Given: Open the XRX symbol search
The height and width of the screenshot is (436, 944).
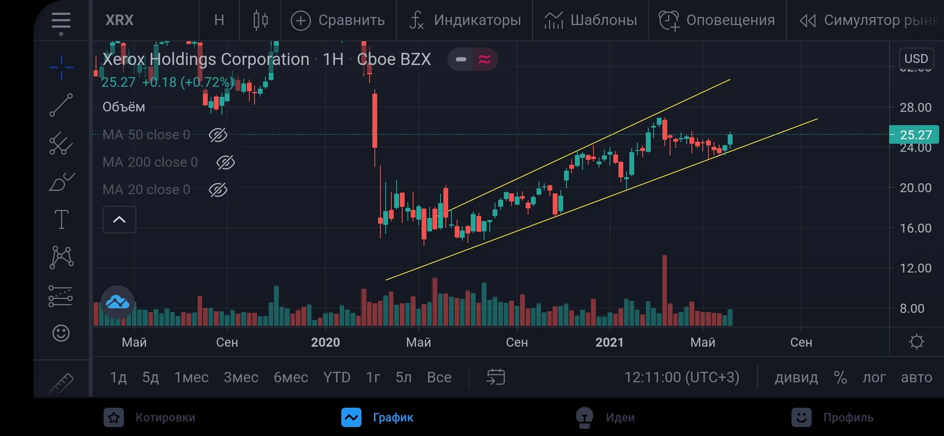Looking at the screenshot, I should click(119, 20).
